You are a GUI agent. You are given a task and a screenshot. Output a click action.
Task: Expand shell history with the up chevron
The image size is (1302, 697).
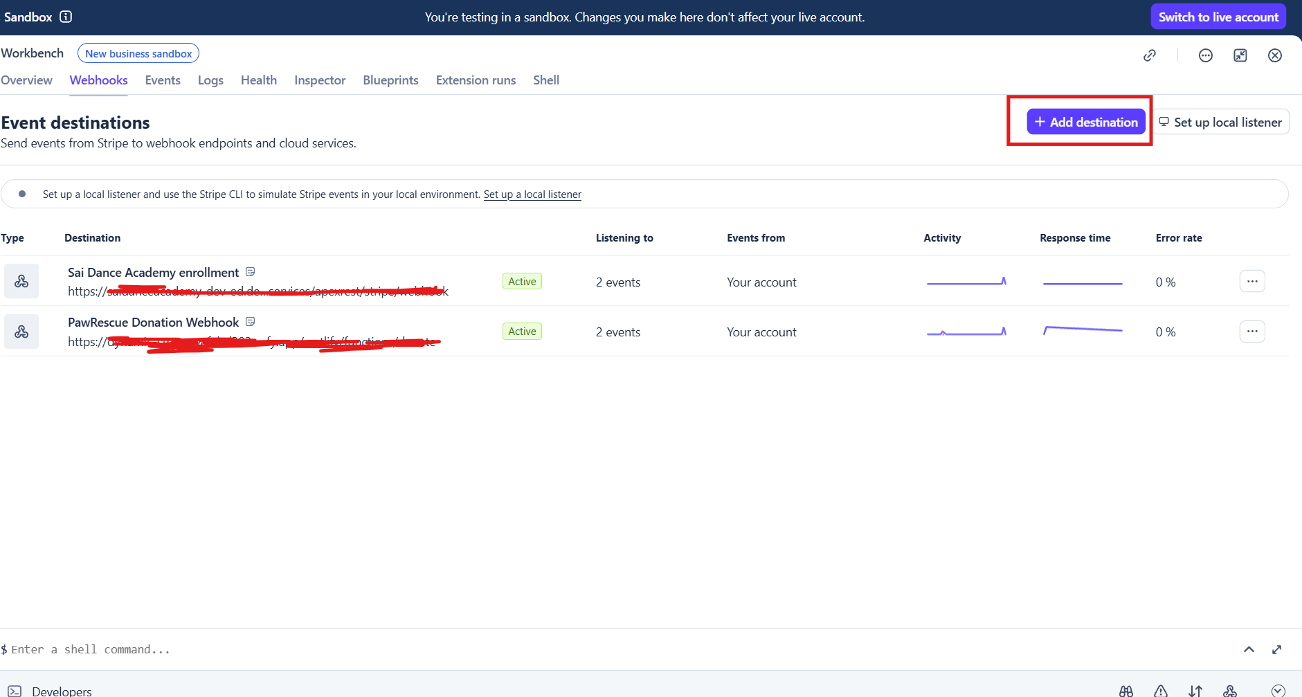pos(1249,649)
